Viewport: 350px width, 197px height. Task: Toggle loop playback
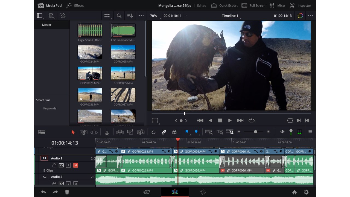tap(252, 120)
